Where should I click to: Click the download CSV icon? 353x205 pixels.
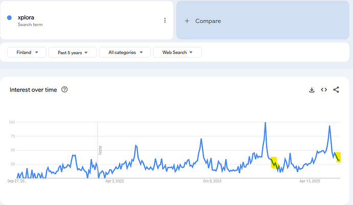312,90
